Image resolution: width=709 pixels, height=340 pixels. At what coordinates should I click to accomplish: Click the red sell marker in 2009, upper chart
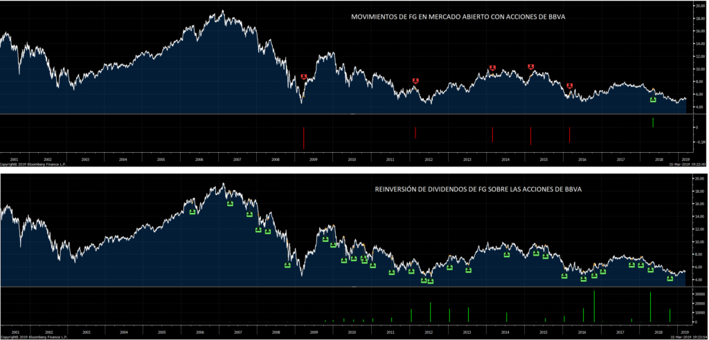(x=304, y=77)
